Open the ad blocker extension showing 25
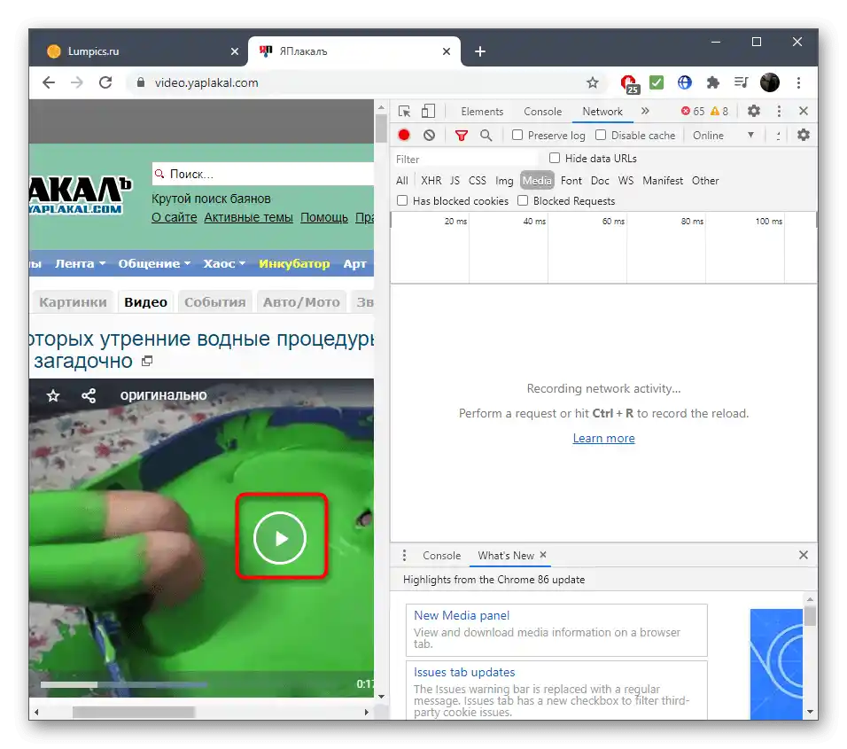This screenshot has height=749, width=847. click(629, 83)
